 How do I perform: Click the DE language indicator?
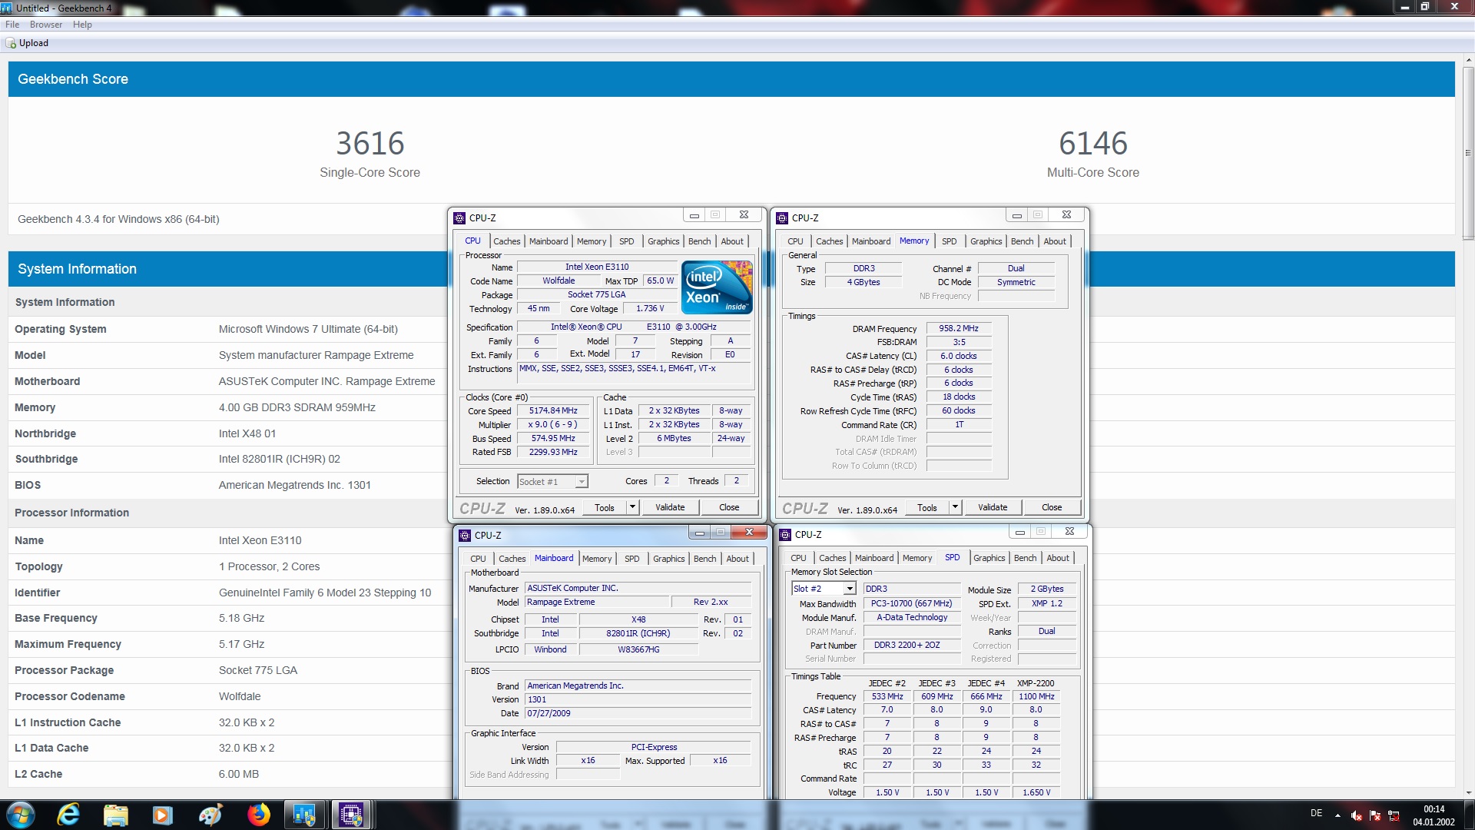click(1316, 813)
